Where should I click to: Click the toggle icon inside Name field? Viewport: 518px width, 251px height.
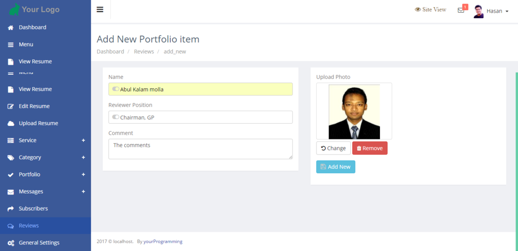116,89
